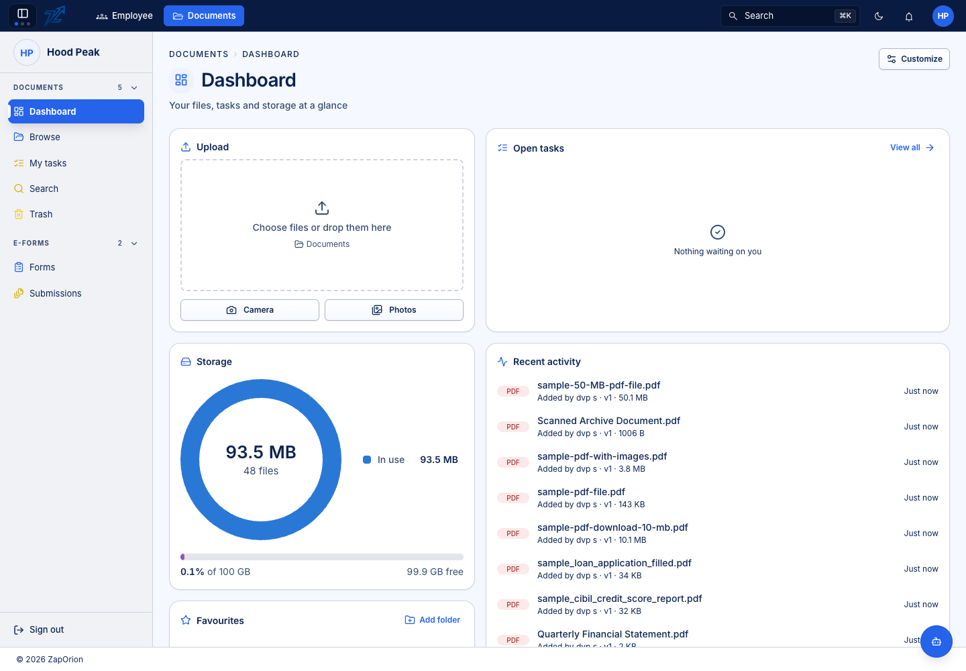Open the HP profile avatar menu

(943, 16)
